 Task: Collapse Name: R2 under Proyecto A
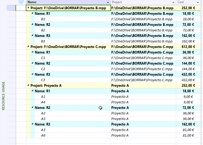pyautogui.click(x=33, y=107)
